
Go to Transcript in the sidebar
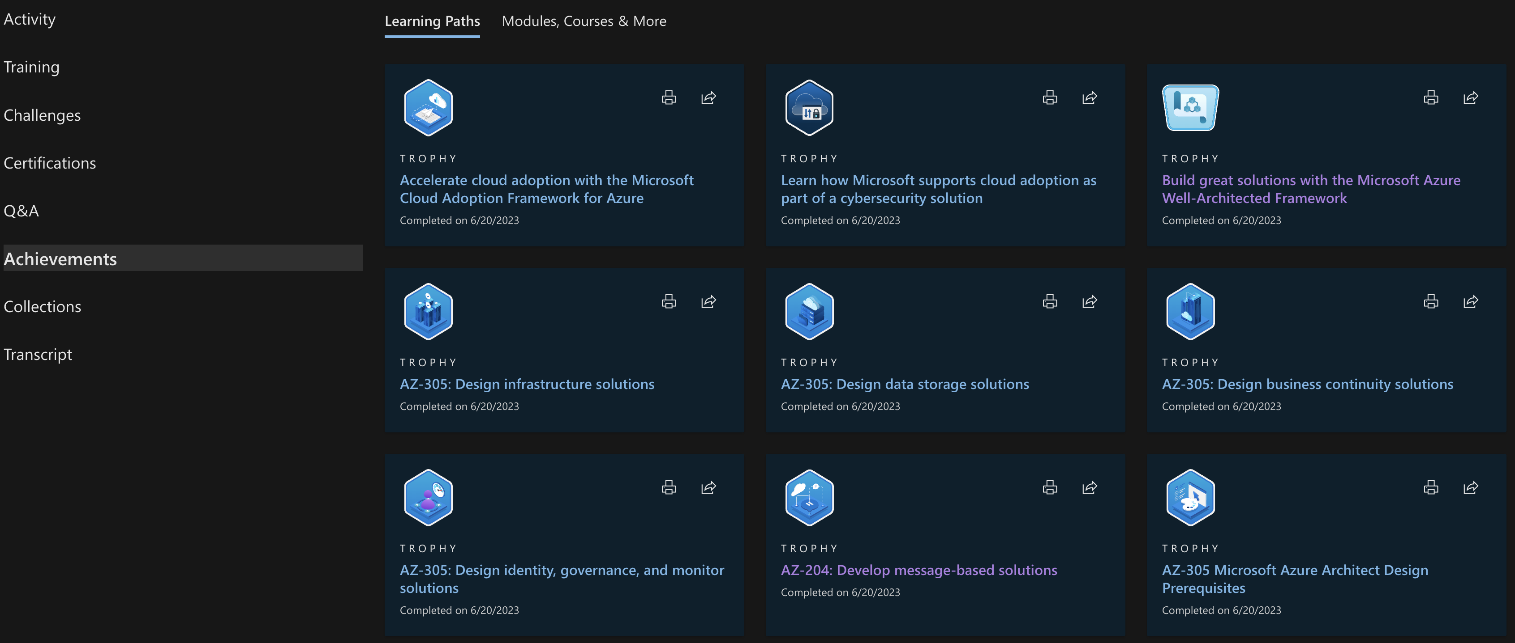tap(38, 354)
